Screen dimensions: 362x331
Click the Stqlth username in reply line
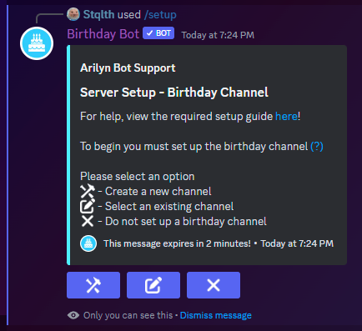pos(98,14)
